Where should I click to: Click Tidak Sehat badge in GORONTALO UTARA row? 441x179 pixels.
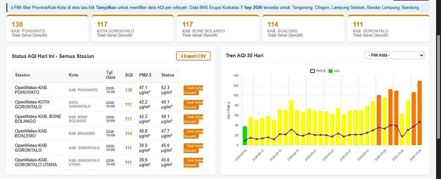point(193,163)
